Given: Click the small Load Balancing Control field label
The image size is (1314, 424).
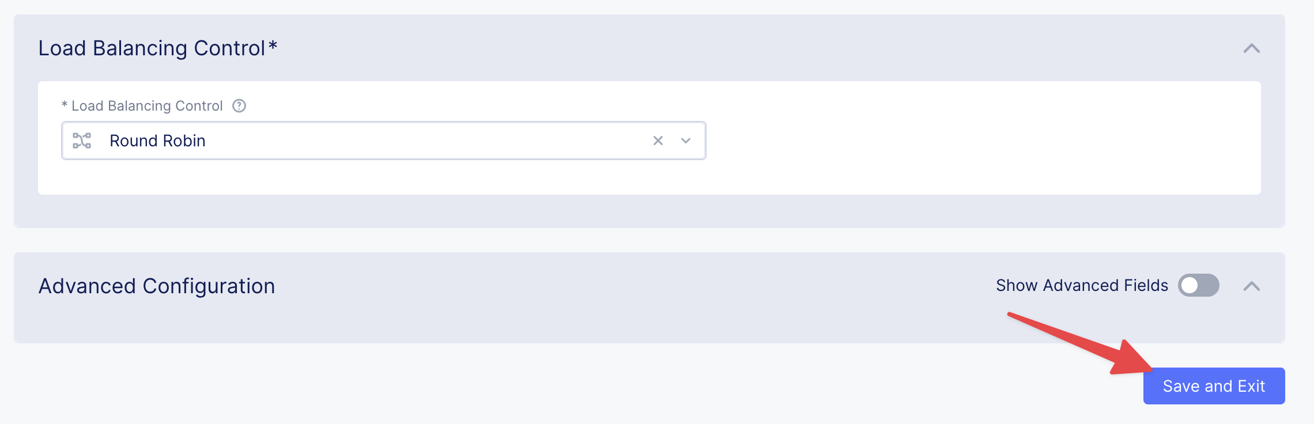Looking at the screenshot, I should point(147,106).
